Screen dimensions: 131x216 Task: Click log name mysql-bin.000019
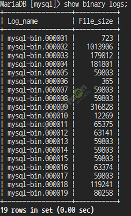pos(37,193)
